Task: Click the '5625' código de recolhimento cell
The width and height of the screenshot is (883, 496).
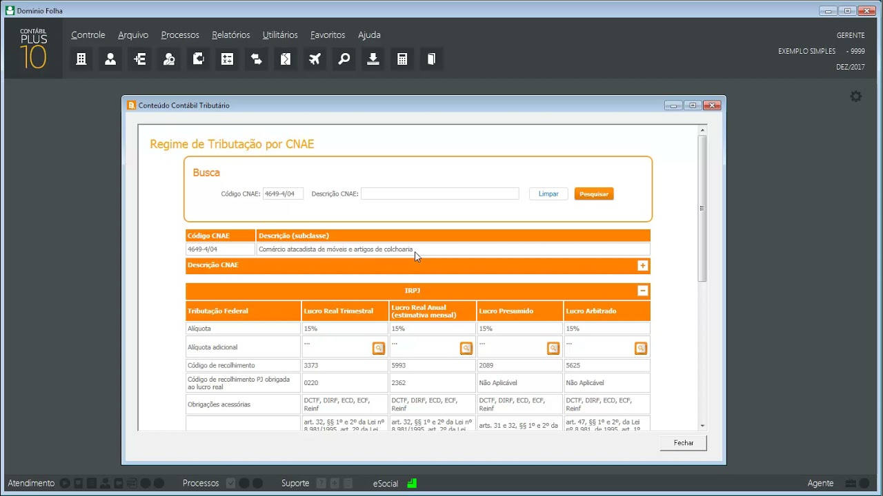Action: [x=607, y=366]
